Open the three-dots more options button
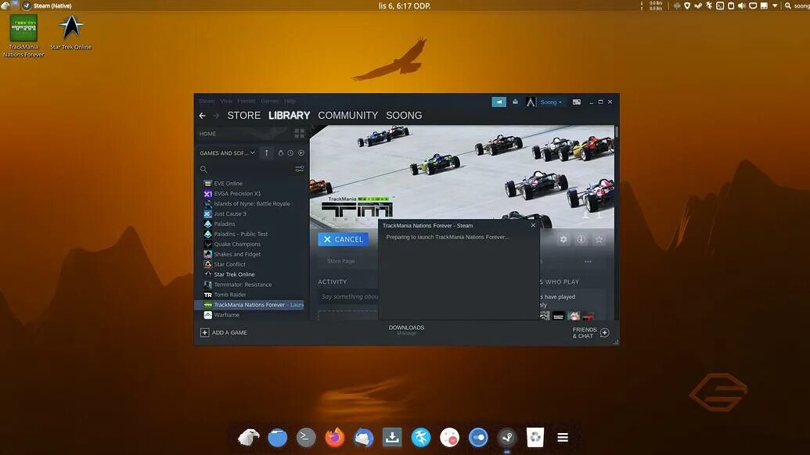The height and width of the screenshot is (455, 810). tap(588, 262)
